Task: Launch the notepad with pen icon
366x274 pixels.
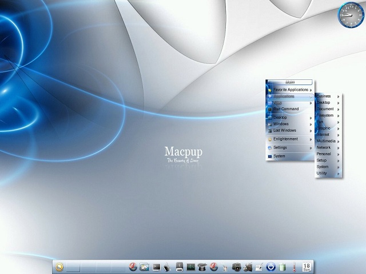Action: (x=259, y=267)
